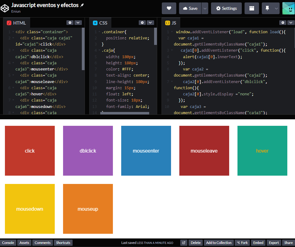This screenshot has height=247, width=295.
Task: Open Export menu
Action: (274, 243)
